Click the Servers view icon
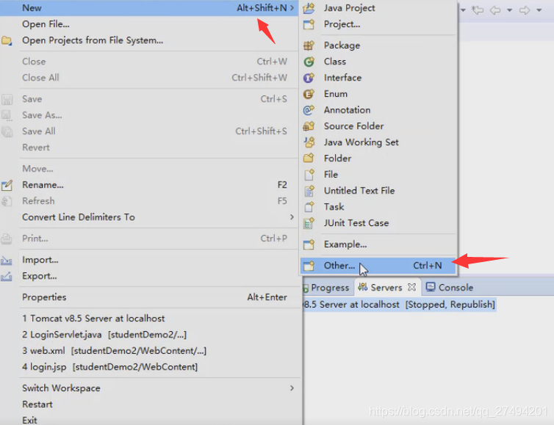 pyautogui.click(x=362, y=287)
